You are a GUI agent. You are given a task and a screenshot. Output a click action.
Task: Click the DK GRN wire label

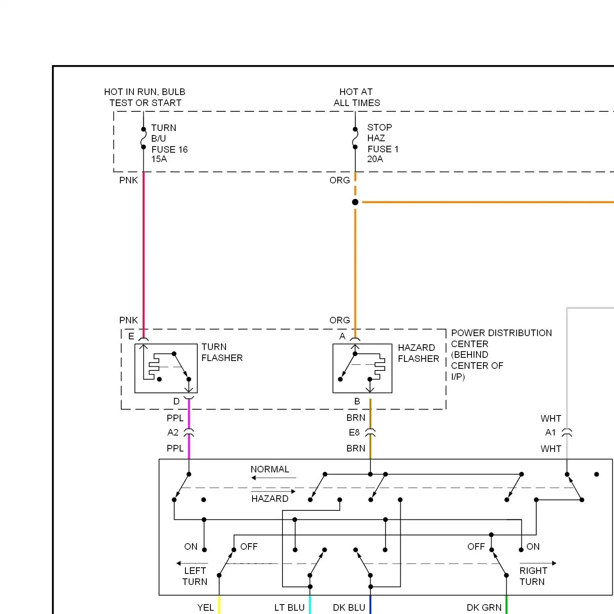click(x=484, y=608)
